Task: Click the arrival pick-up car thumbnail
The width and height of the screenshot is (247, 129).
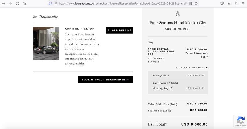Action: (x=46, y=43)
